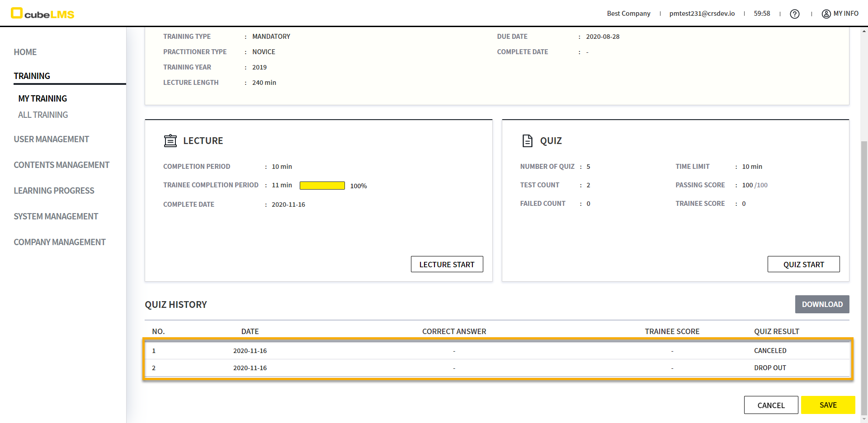
Task: Expand the CONTENTS MANAGEMENT menu
Action: pyautogui.click(x=61, y=165)
